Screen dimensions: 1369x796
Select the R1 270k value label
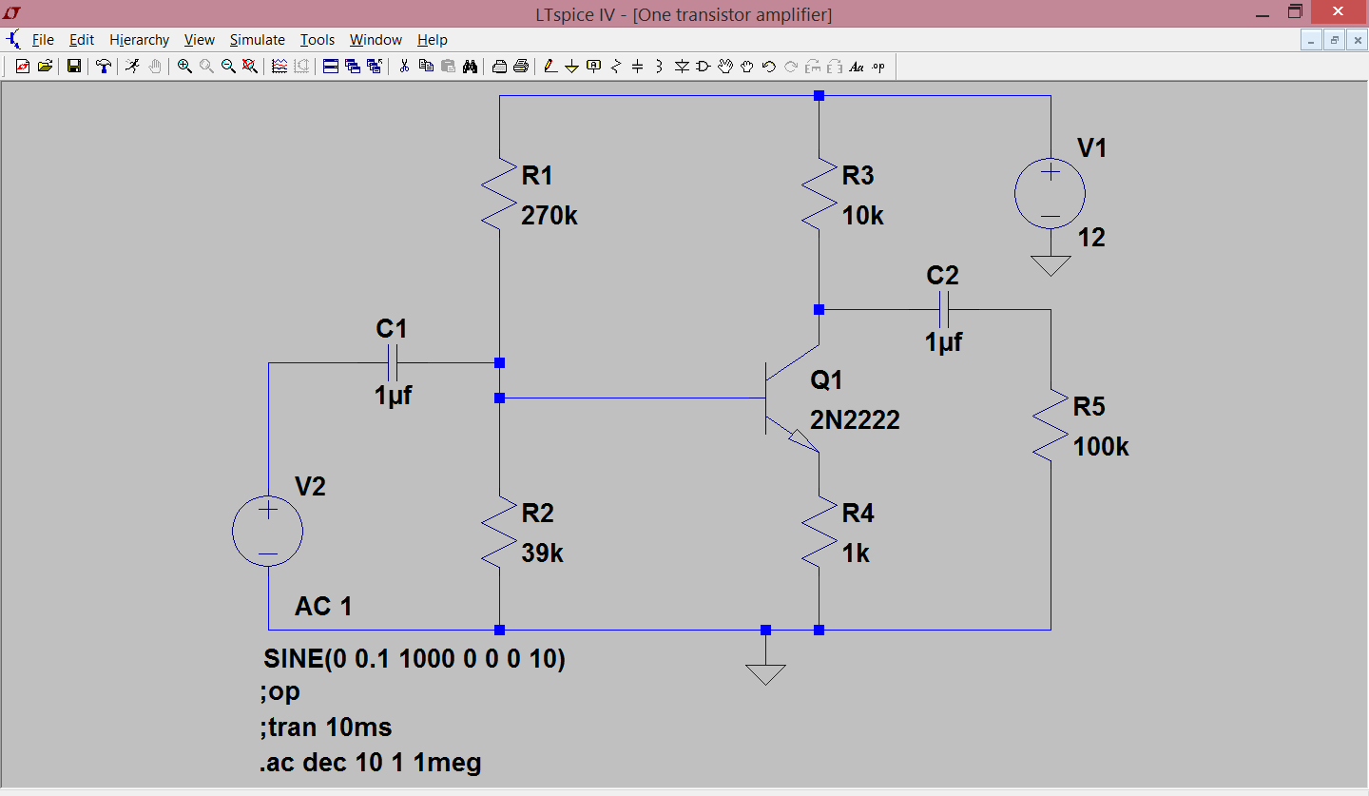click(x=550, y=216)
